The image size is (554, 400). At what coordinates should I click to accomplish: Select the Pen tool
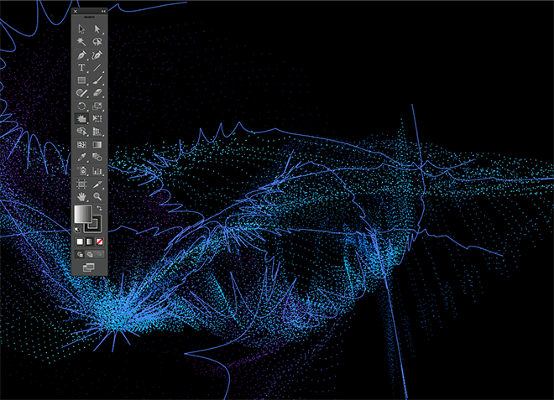[81, 55]
